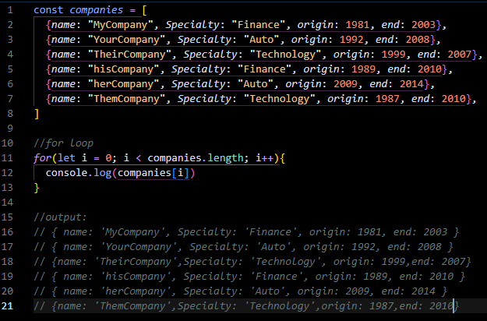Click the closing brace on line 13
Screen dimensions: 487x321
[37, 188]
